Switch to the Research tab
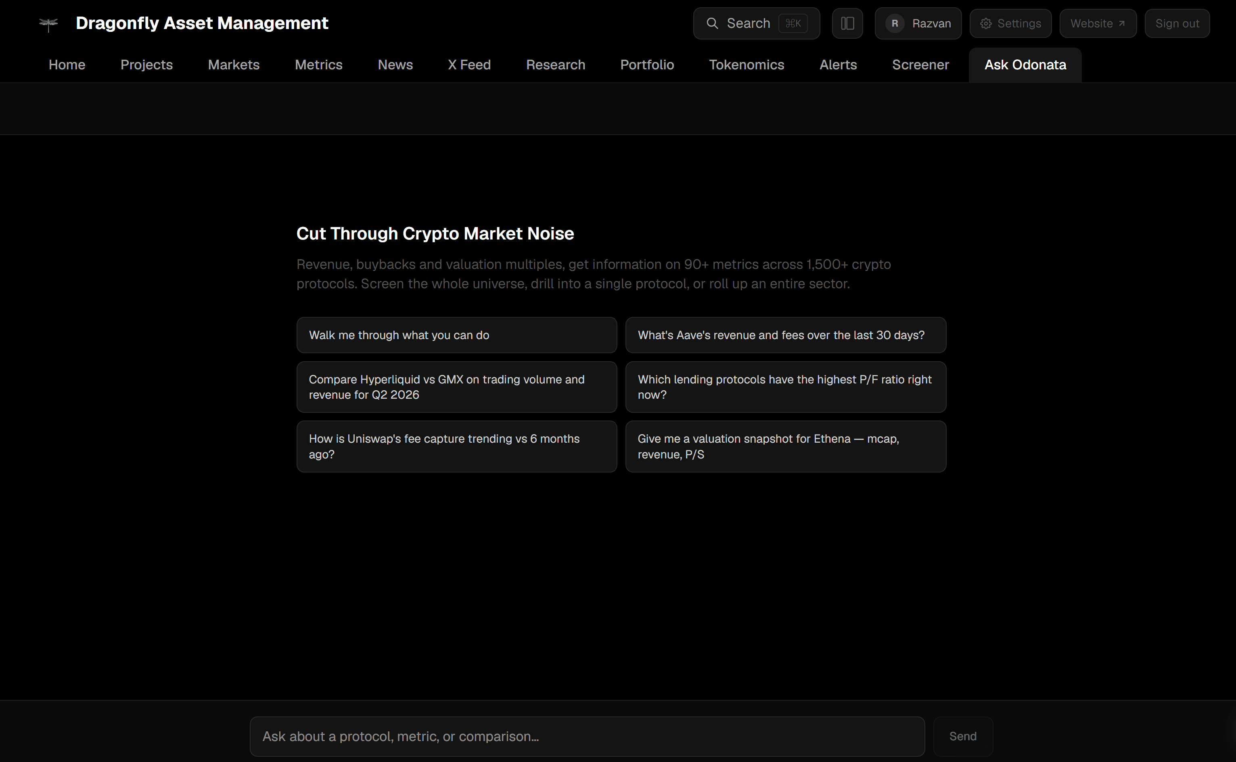 pos(556,65)
